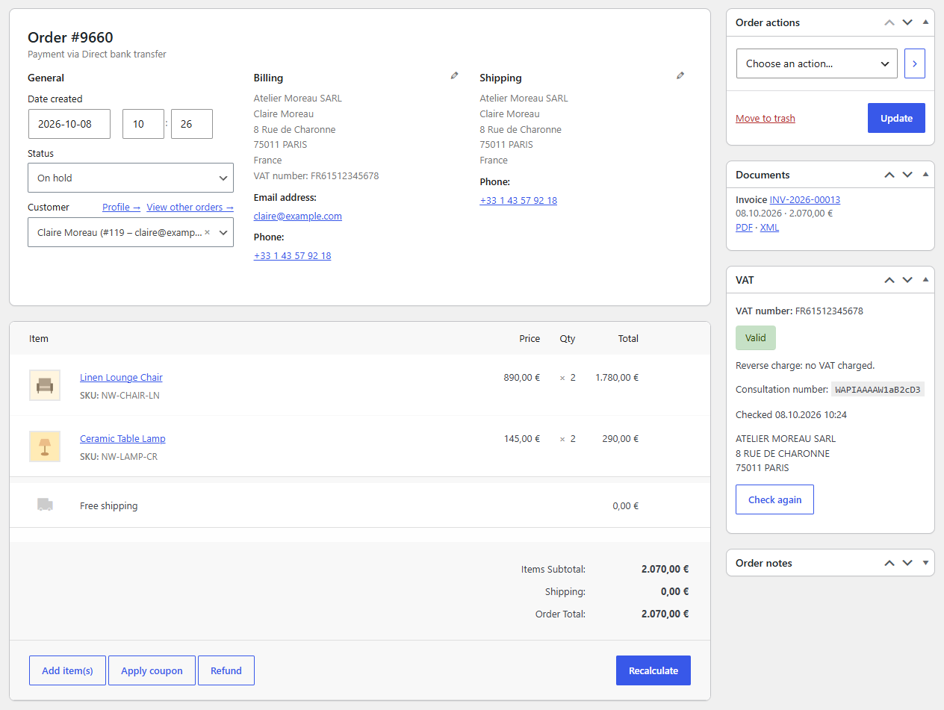Click the Qty column header
The image size is (944, 710).
click(568, 338)
